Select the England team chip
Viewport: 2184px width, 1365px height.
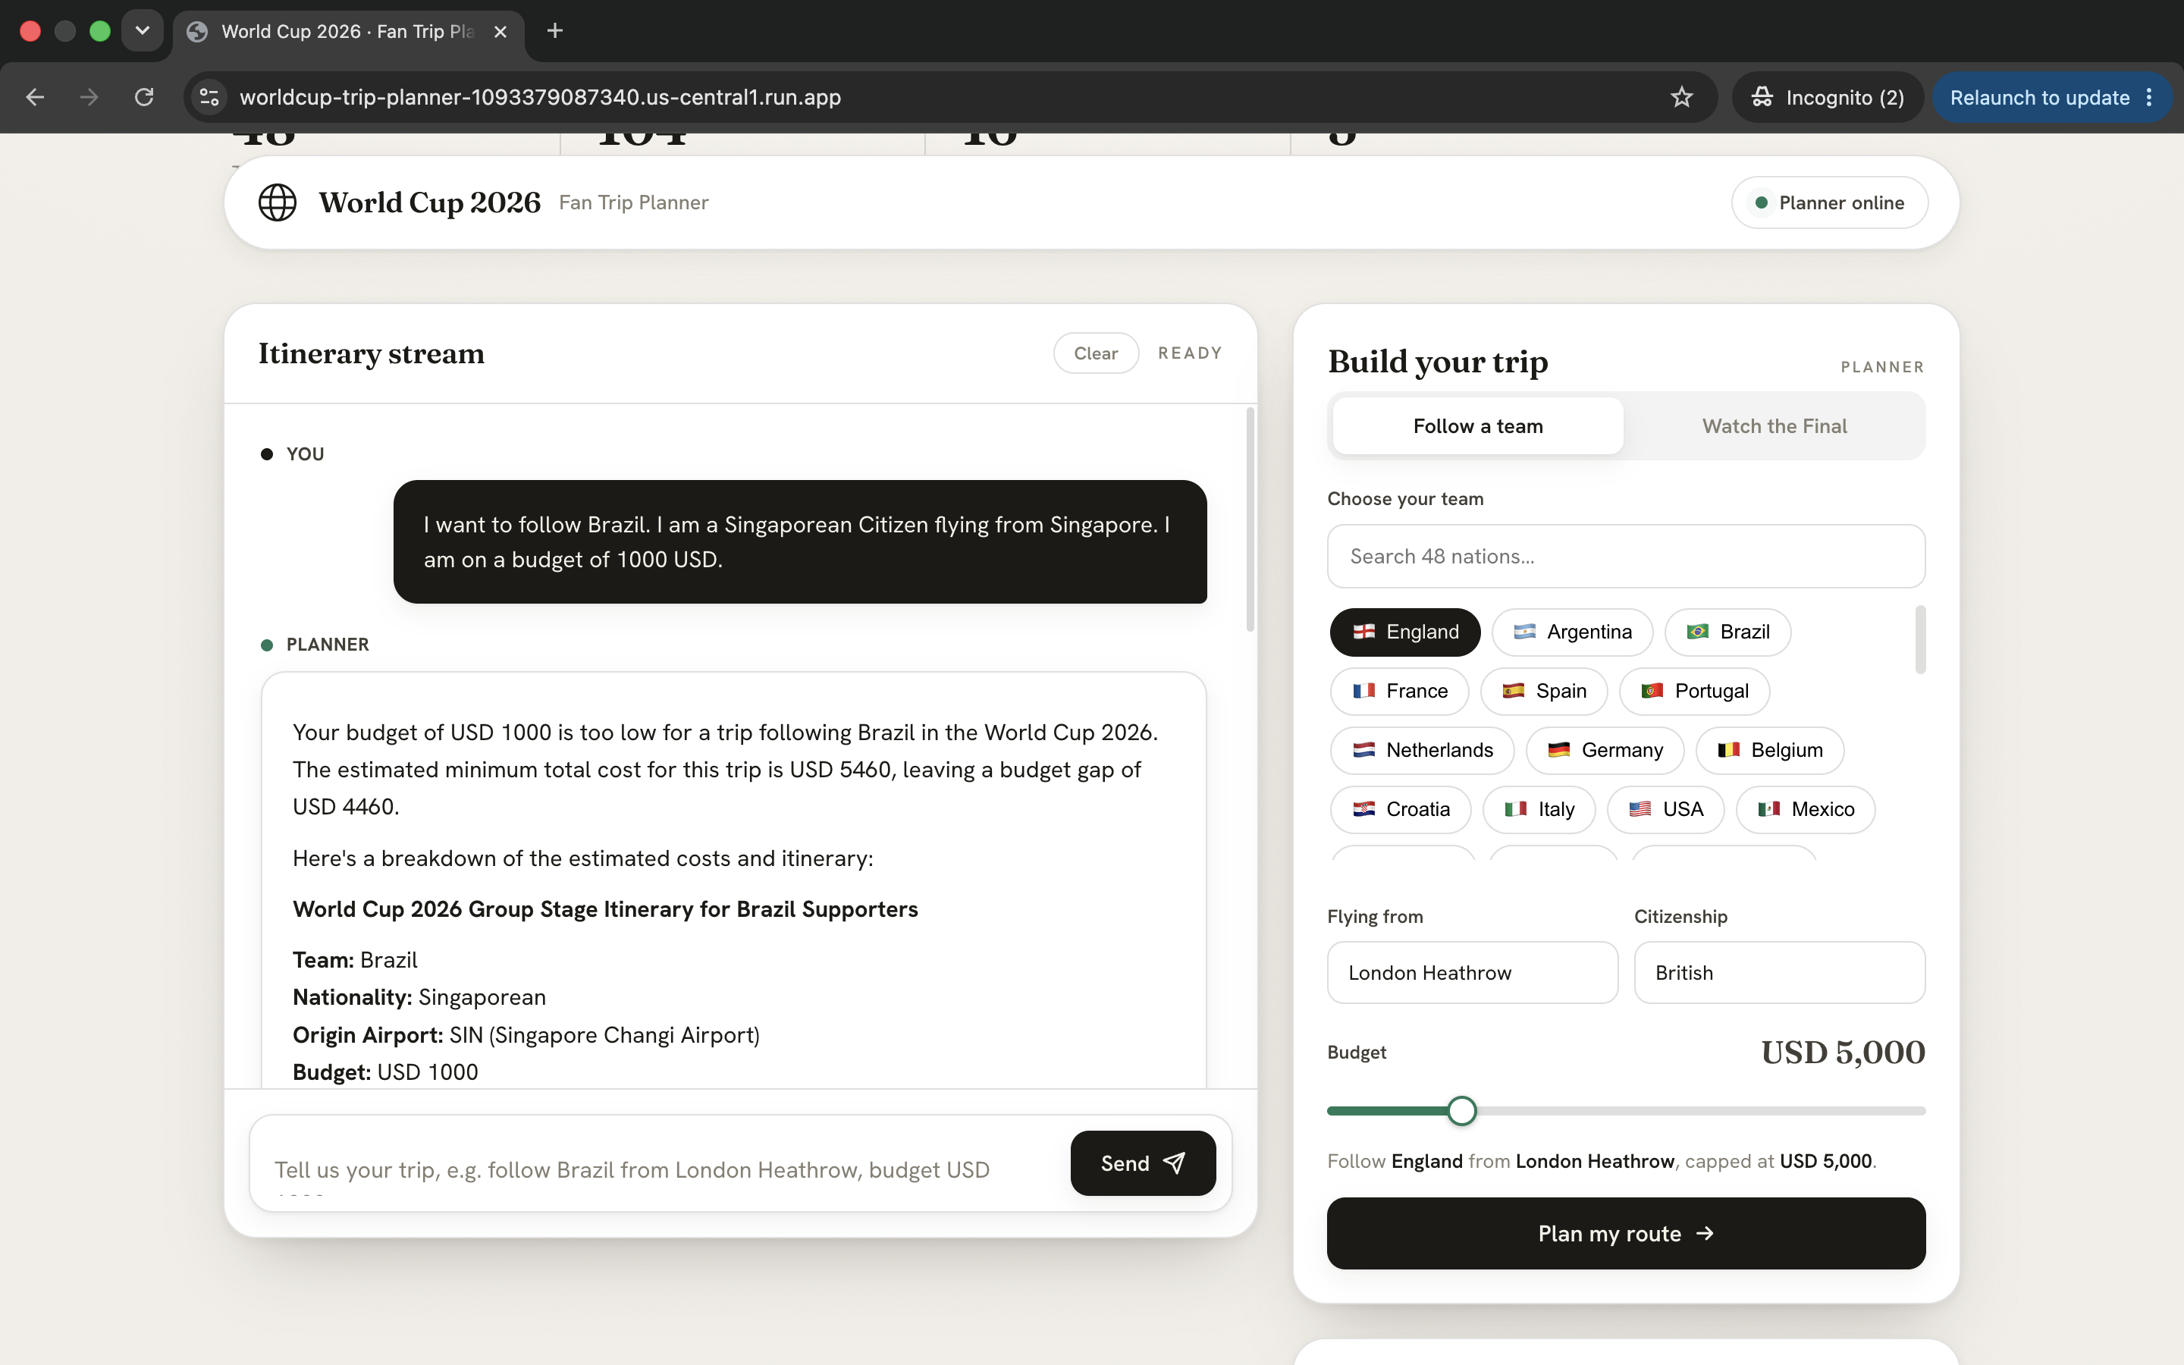click(x=1405, y=632)
